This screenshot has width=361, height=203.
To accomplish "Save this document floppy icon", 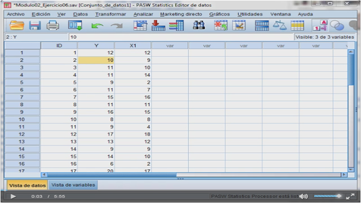I will [x=35, y=25].
